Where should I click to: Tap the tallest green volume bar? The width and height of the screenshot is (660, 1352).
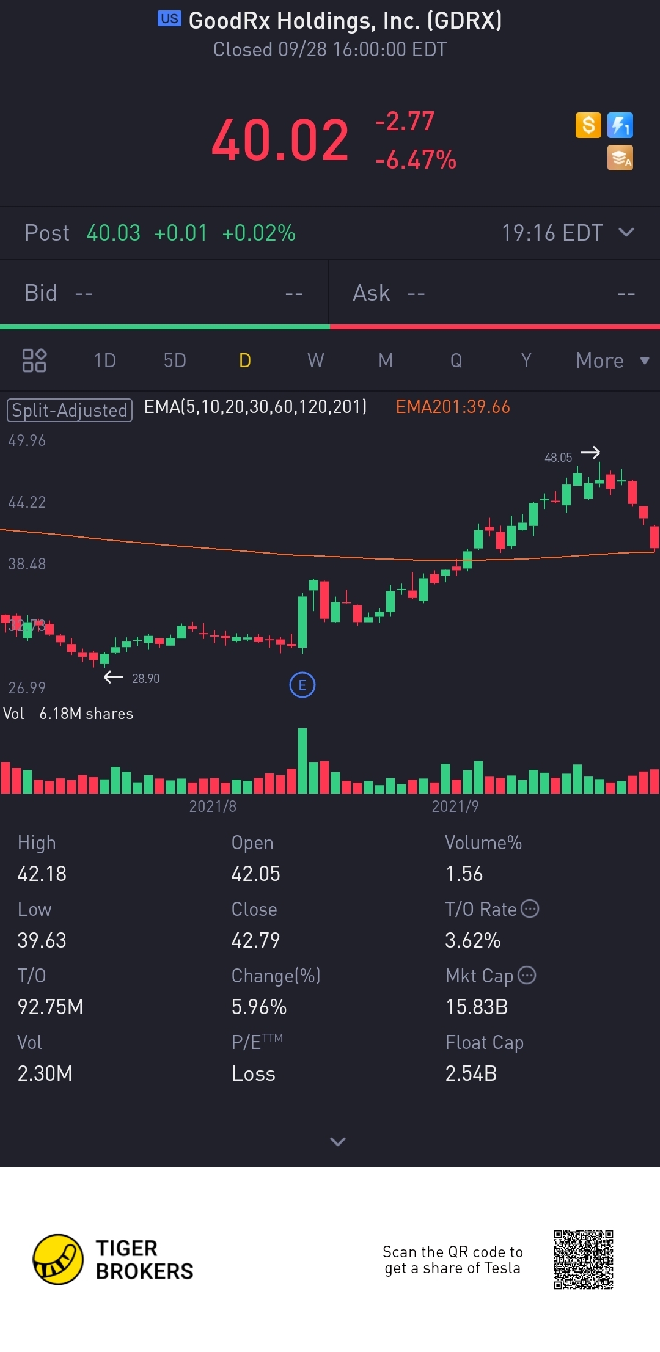302,761
